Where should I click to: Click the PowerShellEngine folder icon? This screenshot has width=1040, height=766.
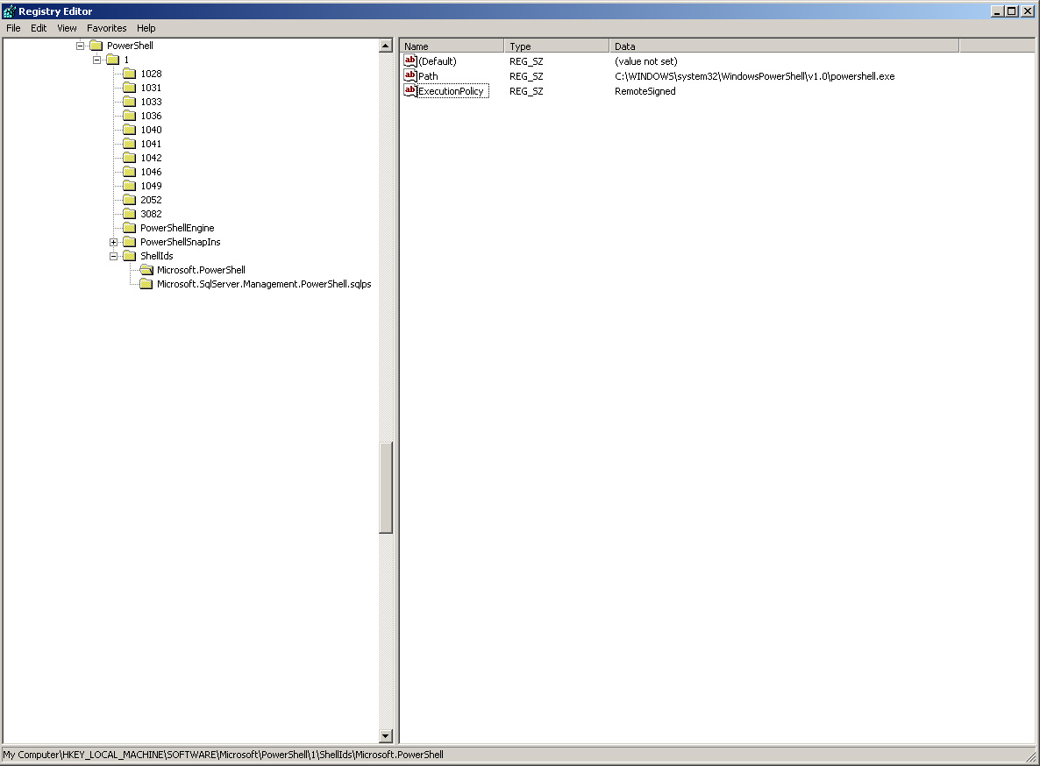tap(129, 228)
